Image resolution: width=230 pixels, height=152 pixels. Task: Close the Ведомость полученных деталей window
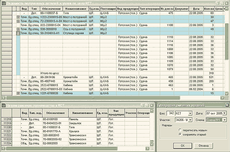click(227, 3)
